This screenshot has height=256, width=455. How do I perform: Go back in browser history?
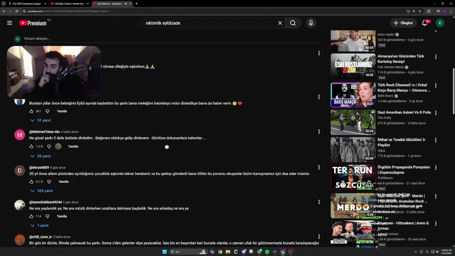[x=4, y=11]
